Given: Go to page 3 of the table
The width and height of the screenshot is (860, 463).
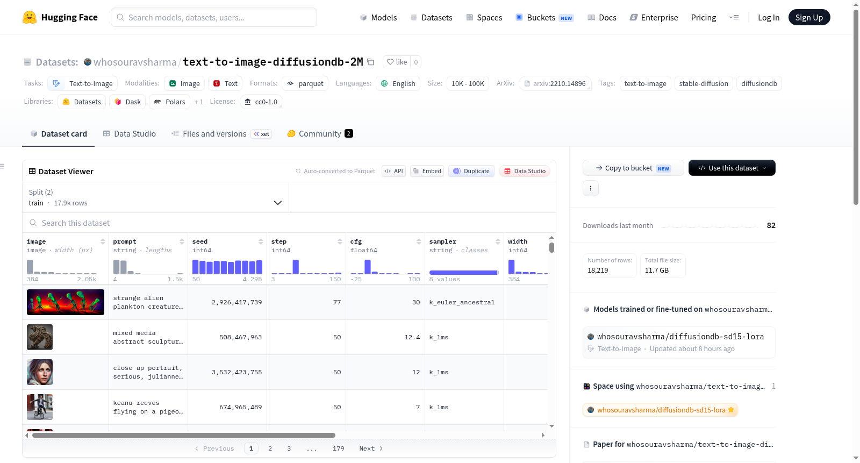Looking at the screenshot, I should click(289, 448).
